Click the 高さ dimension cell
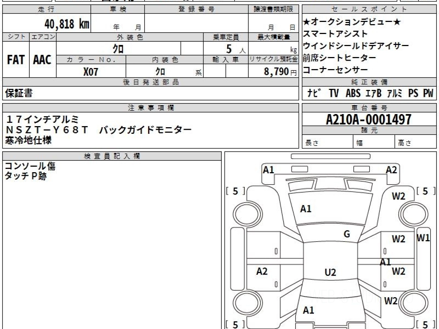 pyautogui.click(x=416, y=142)
